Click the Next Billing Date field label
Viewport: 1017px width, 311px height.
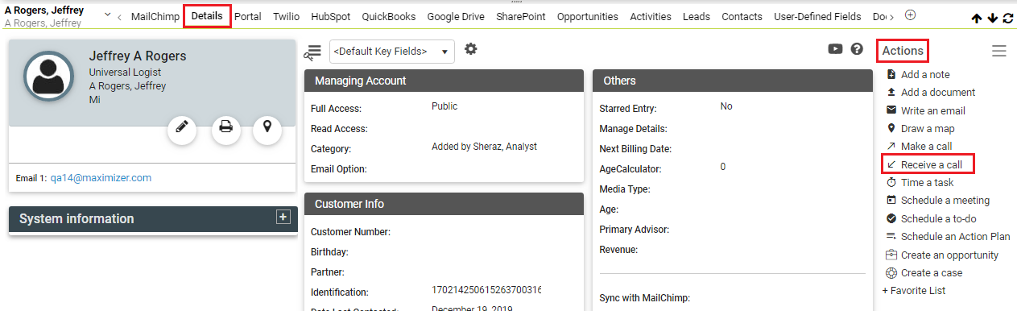point(635,149)
